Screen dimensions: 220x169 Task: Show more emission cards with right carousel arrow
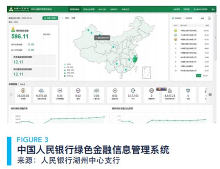coord(210,95)
